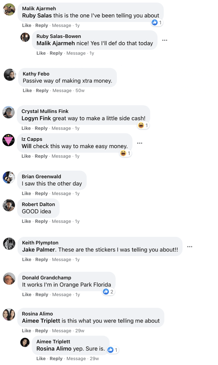Viewport: 218px width, 365px height.
Task: Click Malik Ajarmeh's profile picture
Action: [9, 10]
